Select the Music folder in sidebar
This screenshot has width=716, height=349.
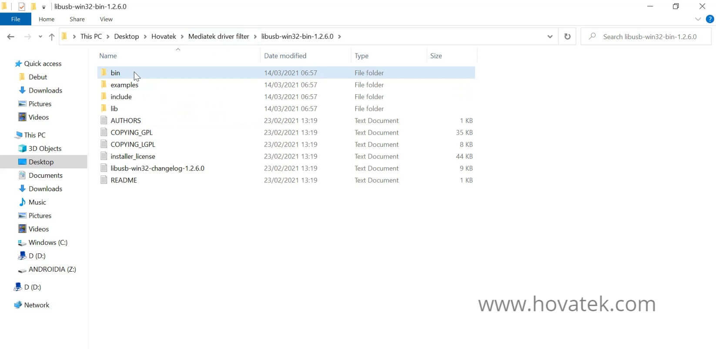coord(37,202)
